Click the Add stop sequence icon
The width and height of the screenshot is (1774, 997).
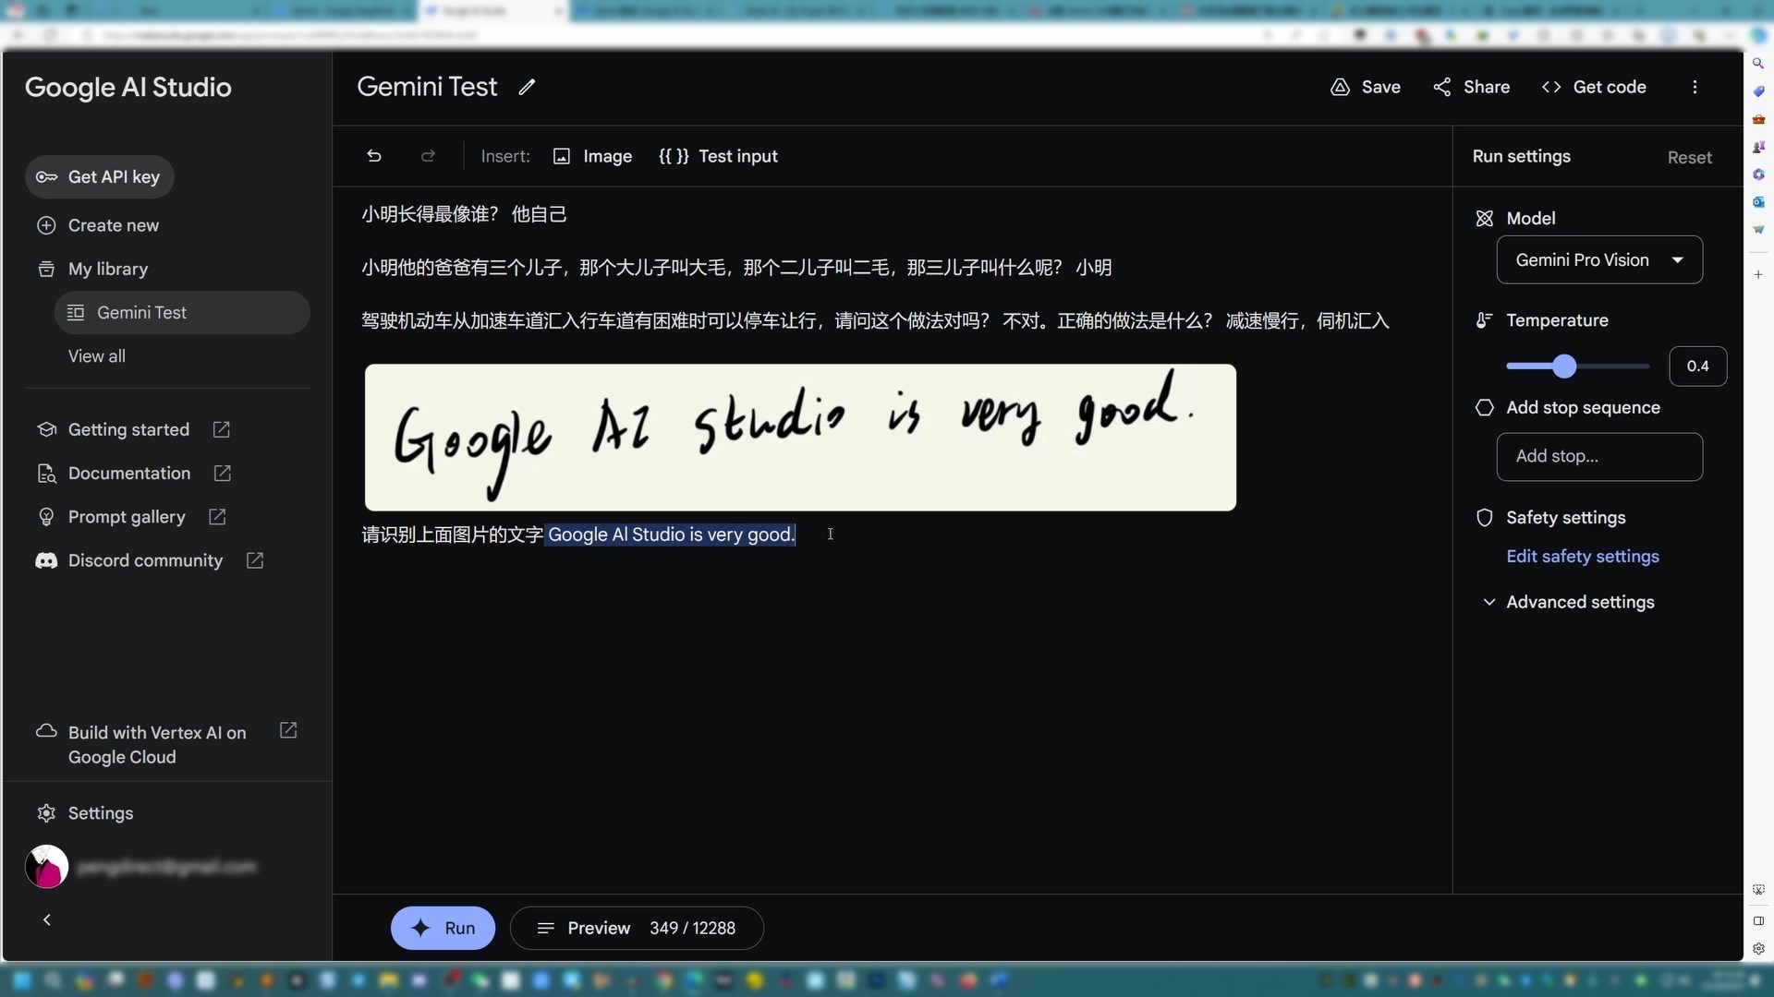pos(1485,408)
